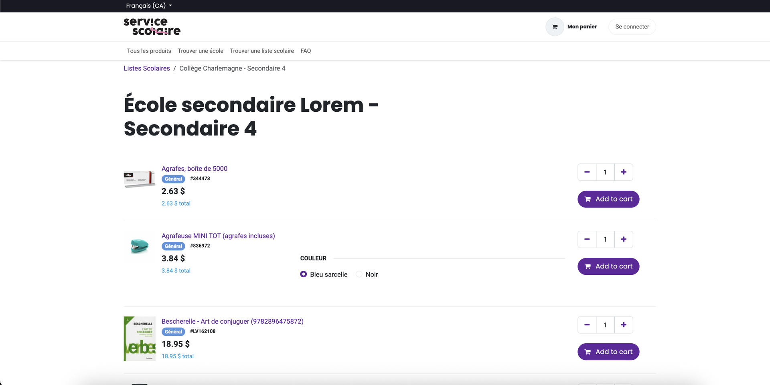
Task: Click the shopping cart icon in header
Action: [555, 27]
